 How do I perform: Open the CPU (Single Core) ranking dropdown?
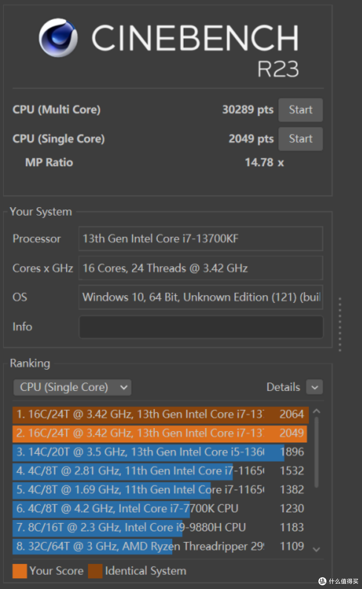[72, 387]
